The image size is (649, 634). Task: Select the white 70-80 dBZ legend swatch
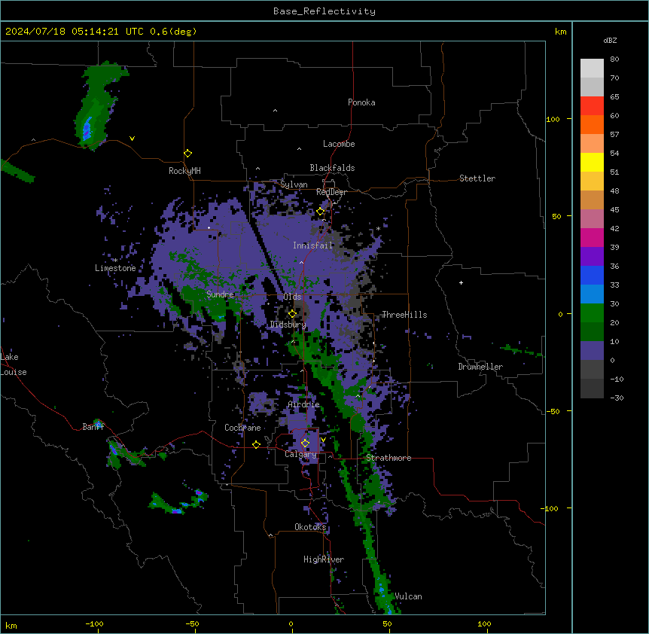click(x=592, y=69)
